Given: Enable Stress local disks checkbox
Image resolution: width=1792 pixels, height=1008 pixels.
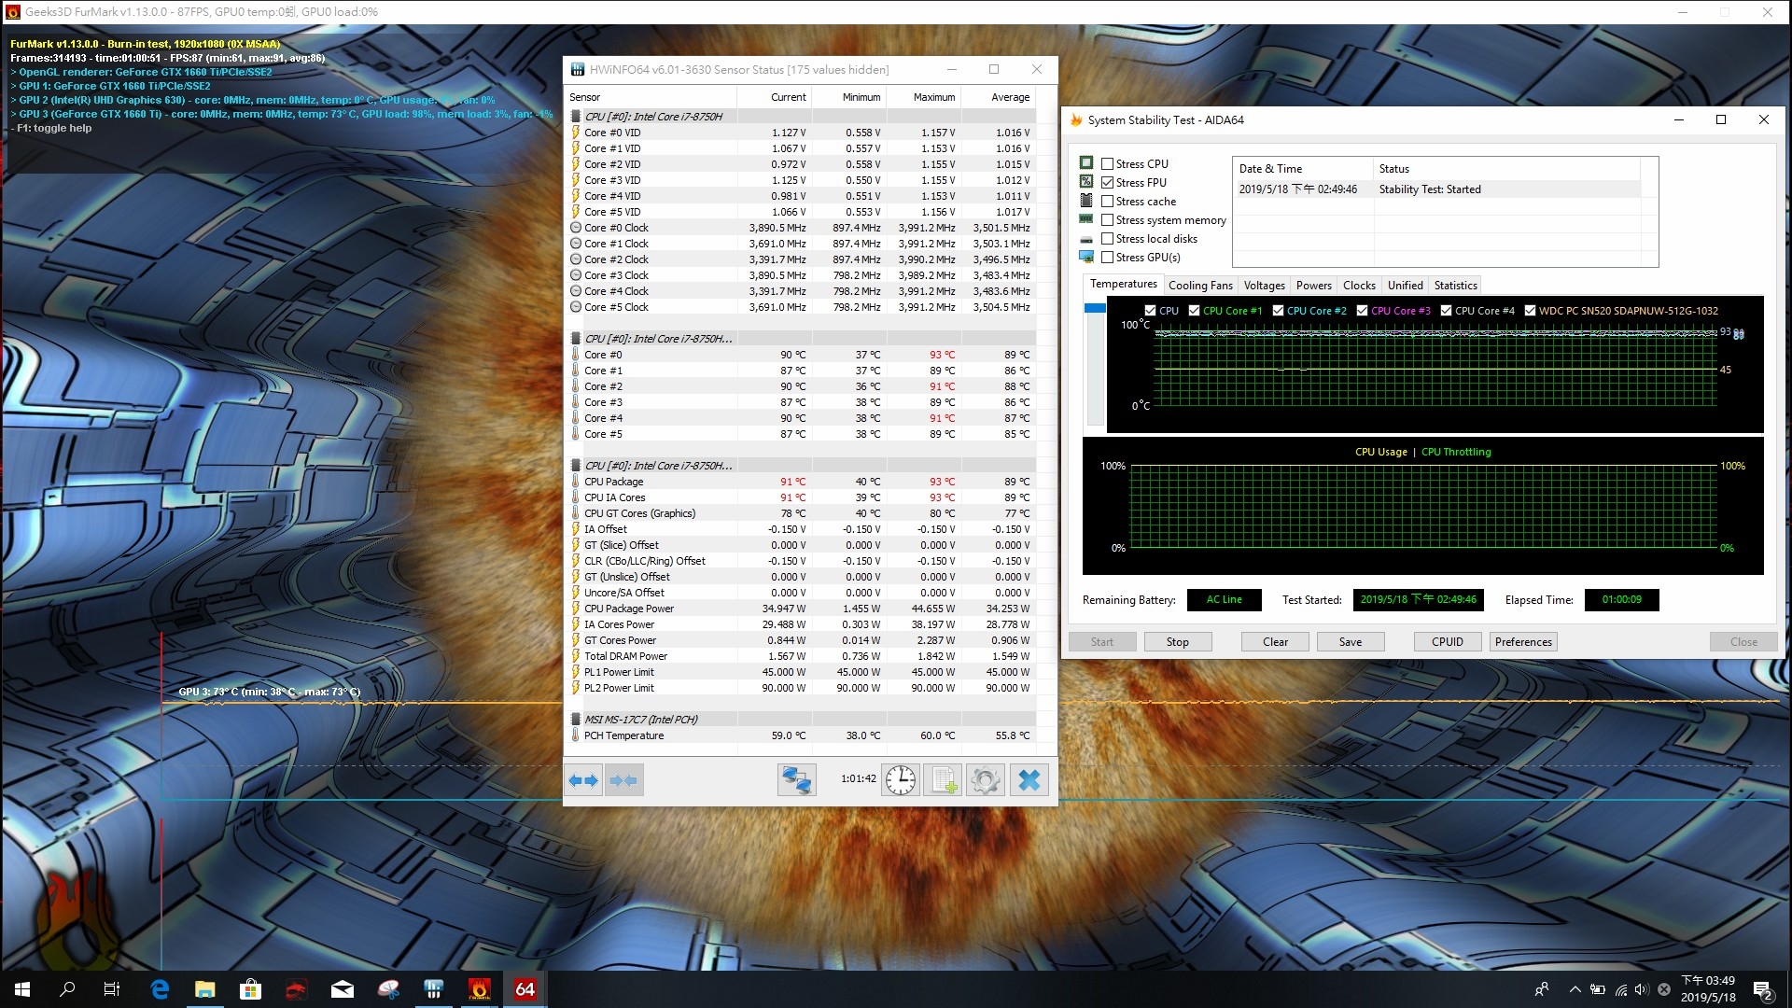Looking at the screenshot, I should click(x=1107, y=239).
